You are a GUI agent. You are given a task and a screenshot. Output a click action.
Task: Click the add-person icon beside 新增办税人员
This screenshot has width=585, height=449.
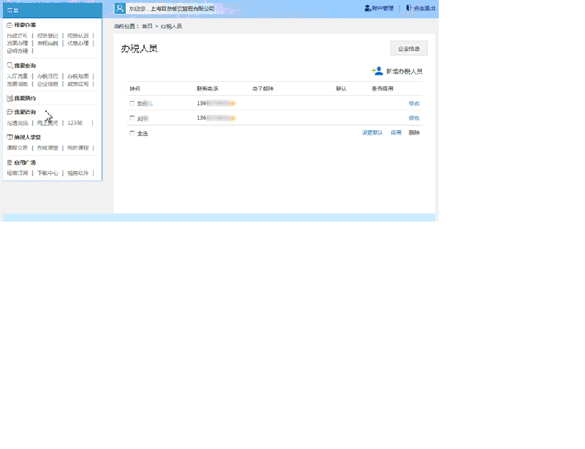click(377, 71)
